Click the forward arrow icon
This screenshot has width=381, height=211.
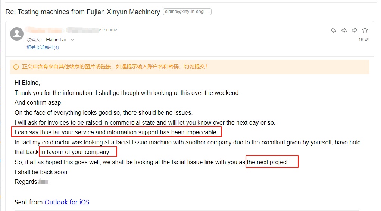355,30
